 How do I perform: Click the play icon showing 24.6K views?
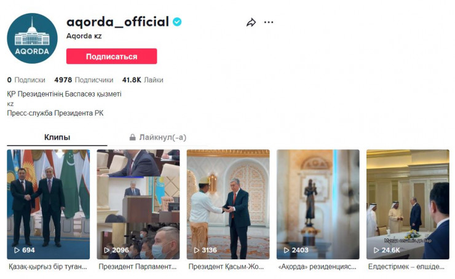[x=376, y=250]
